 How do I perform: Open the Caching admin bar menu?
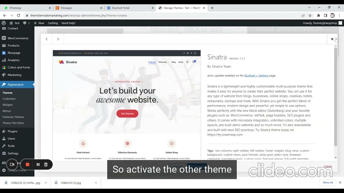(x=53, y=23)
